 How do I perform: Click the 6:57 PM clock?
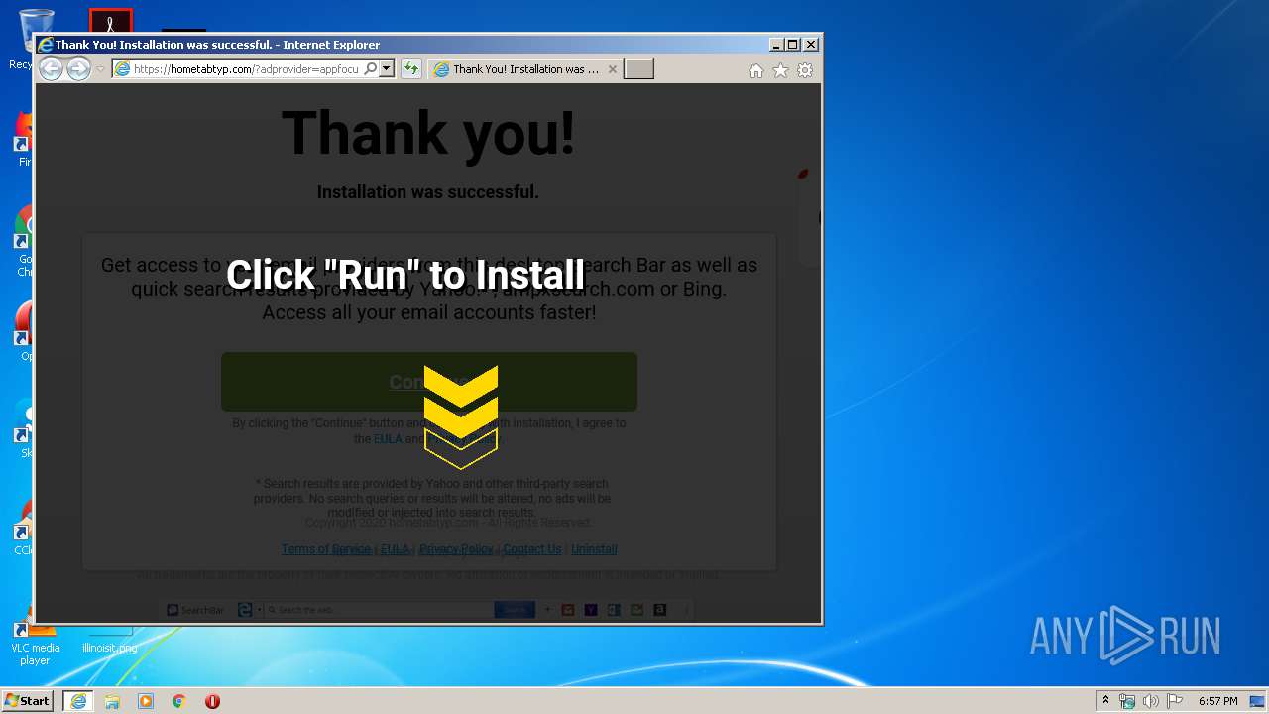(x=1217, y=701)
